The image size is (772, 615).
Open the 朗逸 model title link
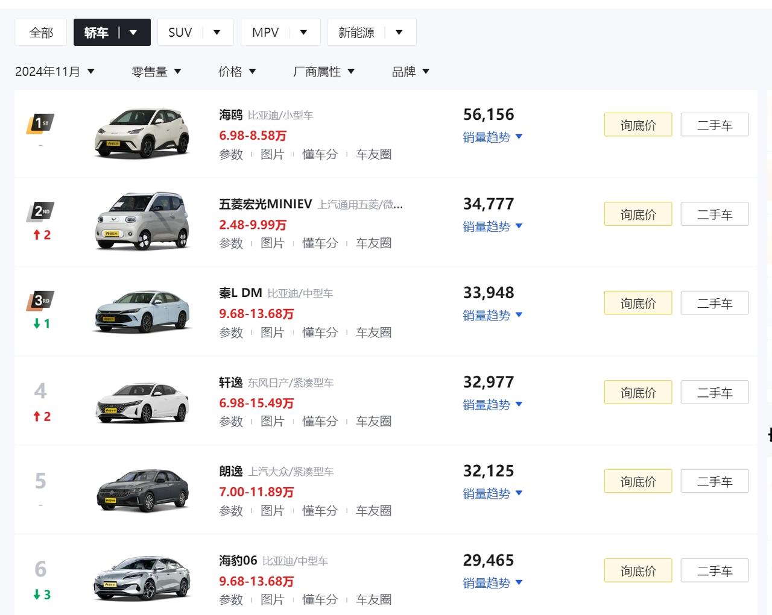(230, 472)
